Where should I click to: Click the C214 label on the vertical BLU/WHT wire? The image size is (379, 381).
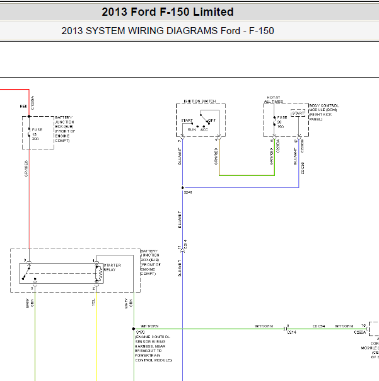[x=185, y=244]
